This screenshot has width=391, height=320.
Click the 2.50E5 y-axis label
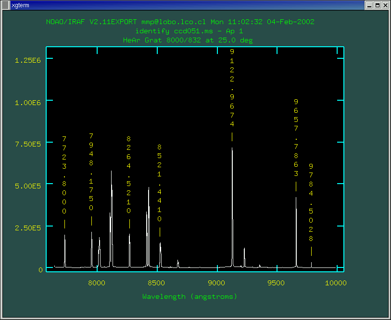click(28, 228)
